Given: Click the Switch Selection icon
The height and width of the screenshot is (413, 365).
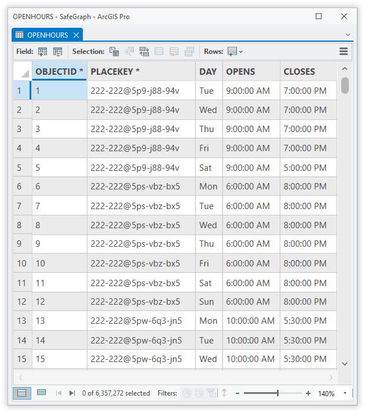Looking at the screenshot, I should (144, 52).
